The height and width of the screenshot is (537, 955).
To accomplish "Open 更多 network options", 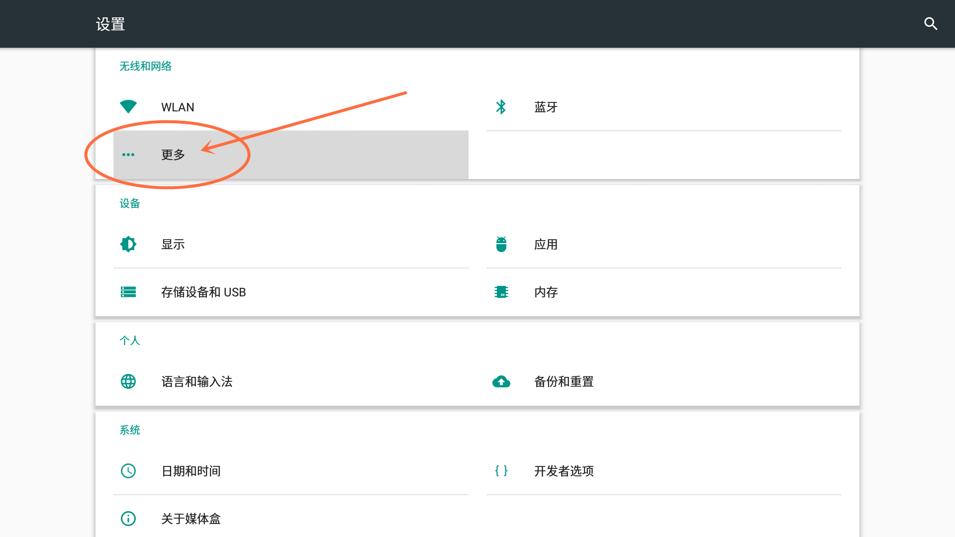I will click(291, 155).
